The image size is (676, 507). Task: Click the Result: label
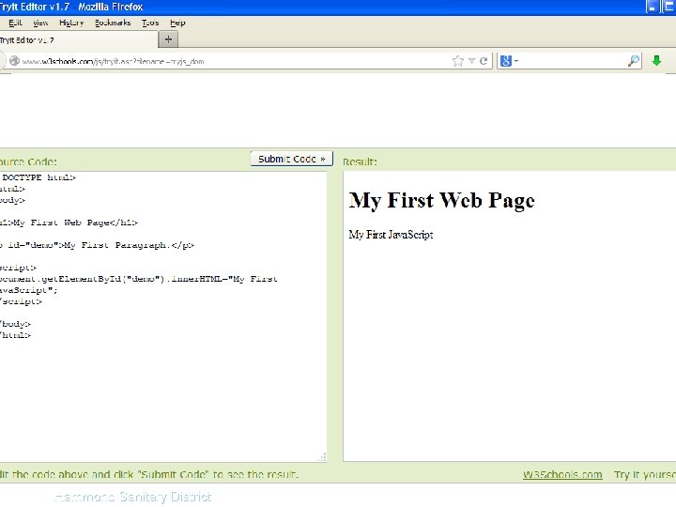[x=360, y=161]
